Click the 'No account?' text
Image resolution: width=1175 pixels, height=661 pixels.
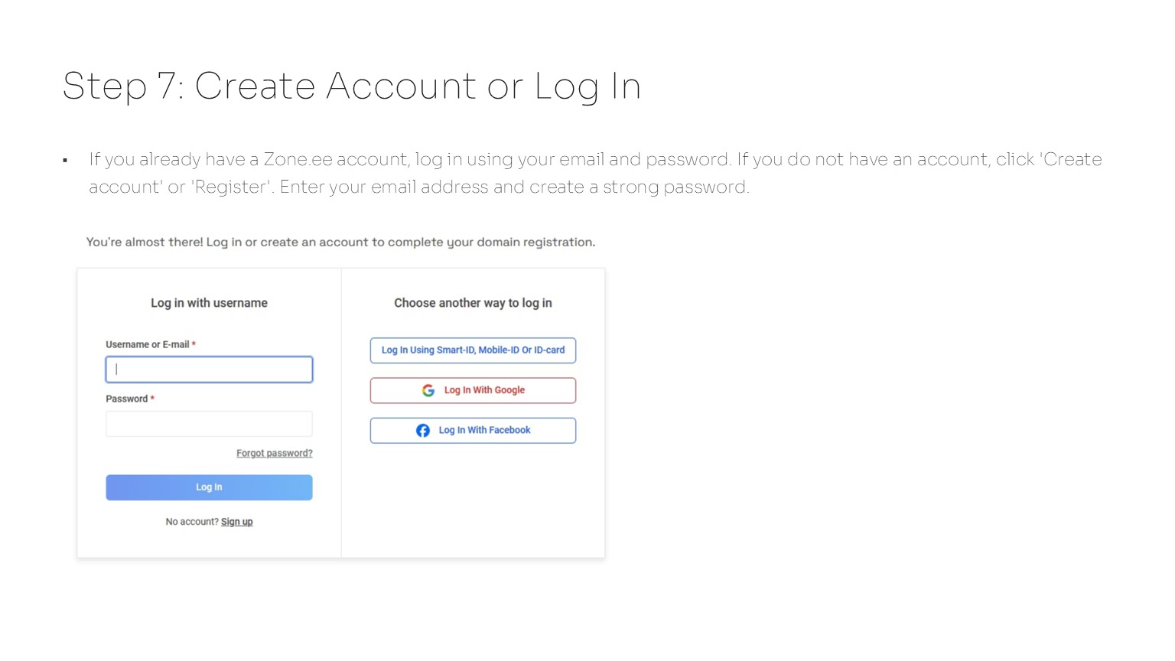point(191,522)
